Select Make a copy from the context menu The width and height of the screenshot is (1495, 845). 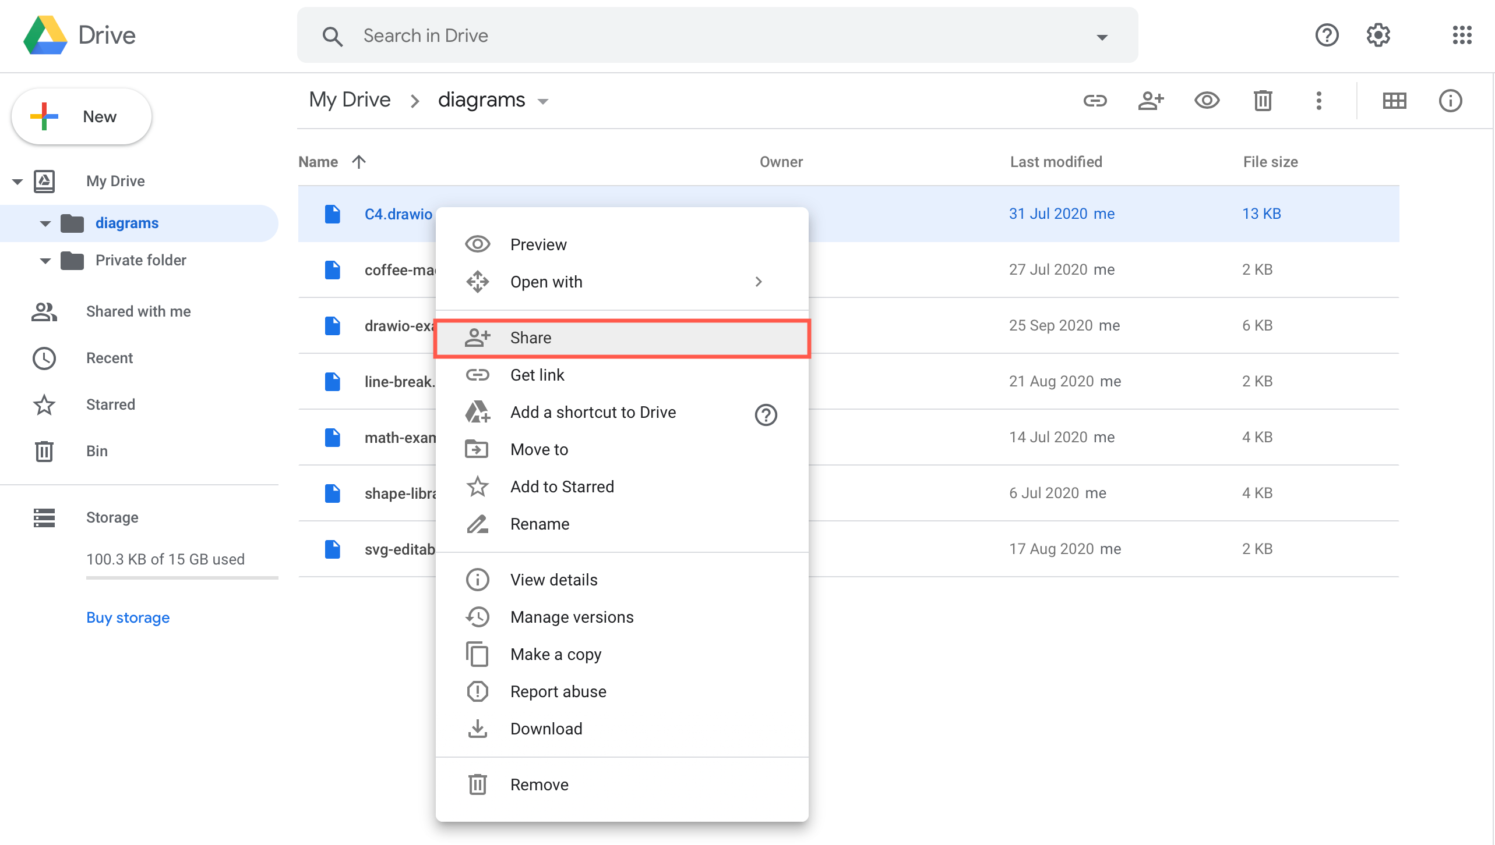coord(556,654)
